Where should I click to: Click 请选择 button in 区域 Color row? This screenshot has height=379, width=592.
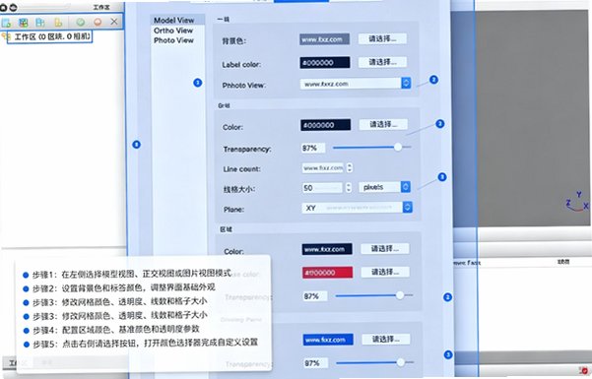[x=385, y=248]
